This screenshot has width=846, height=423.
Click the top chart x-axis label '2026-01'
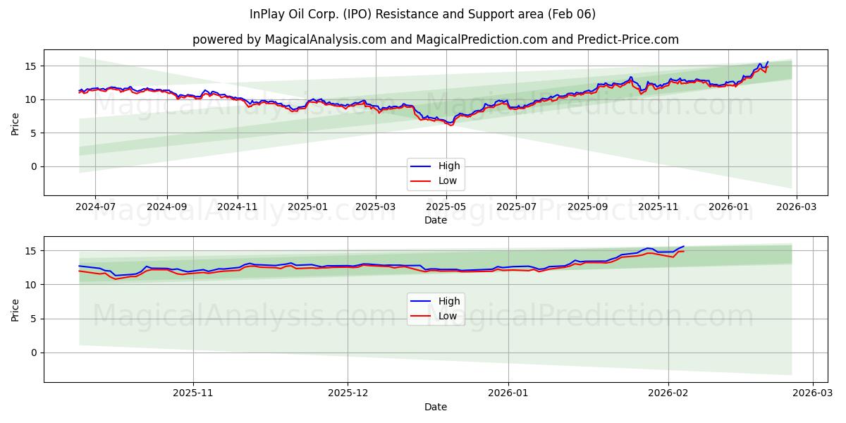[x=728, y=207]
